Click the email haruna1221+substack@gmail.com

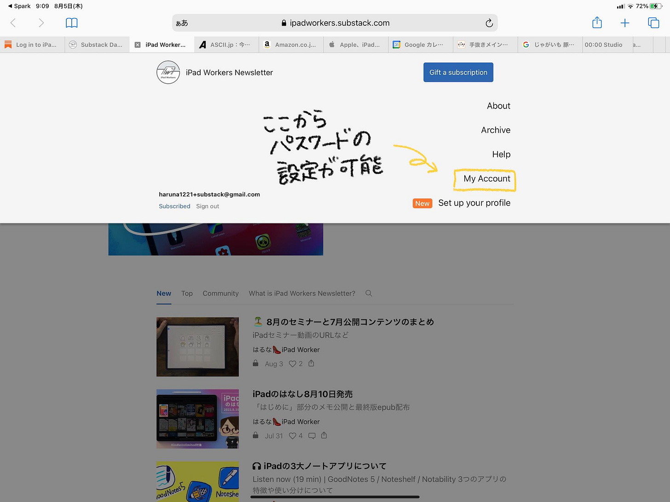pyautogui.click(x=209, y=194)
